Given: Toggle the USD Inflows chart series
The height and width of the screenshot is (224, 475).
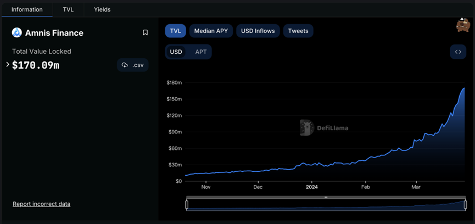Looking at the screenshot, I should (258, 31).
